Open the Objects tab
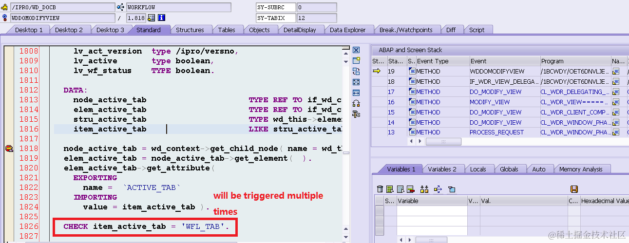Screen dimensions: 629x243 click(x=259, y=30)
